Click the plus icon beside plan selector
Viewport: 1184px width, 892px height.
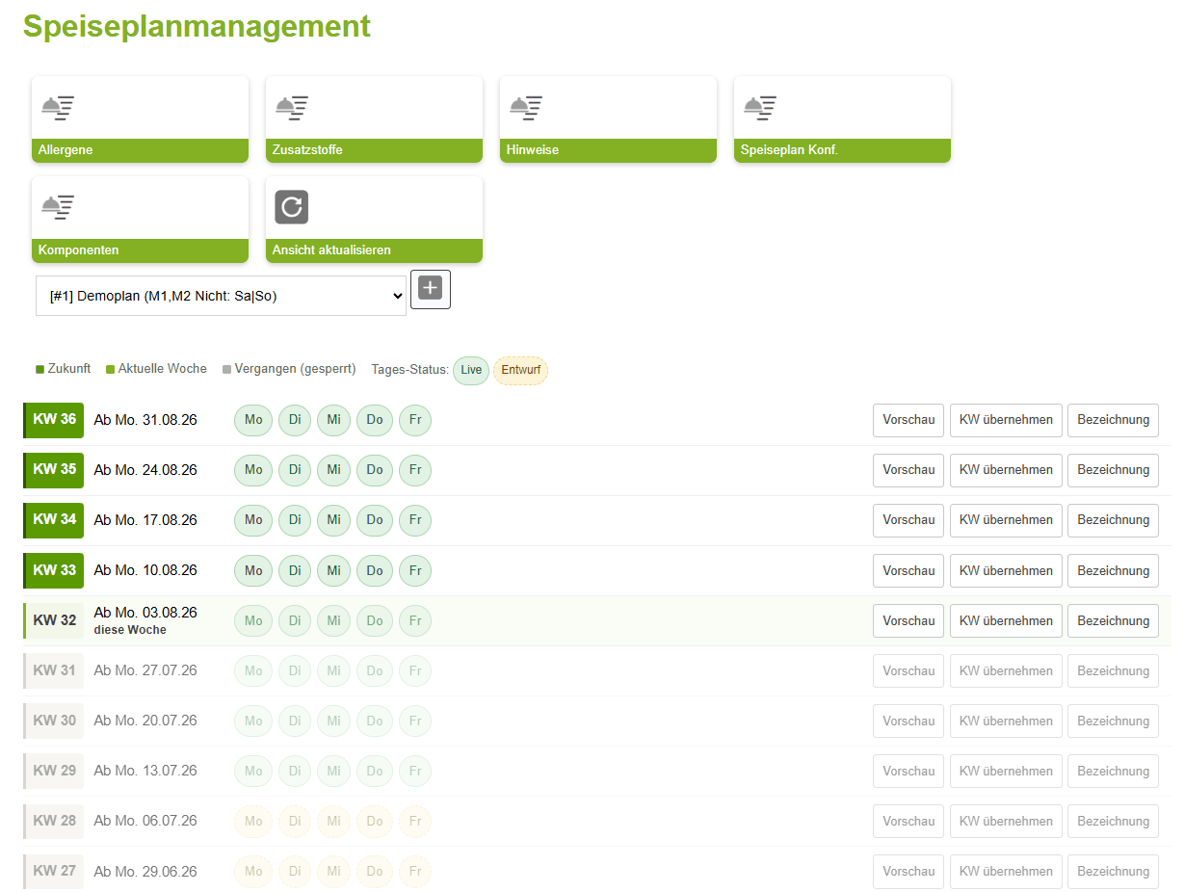pos(431,290)
